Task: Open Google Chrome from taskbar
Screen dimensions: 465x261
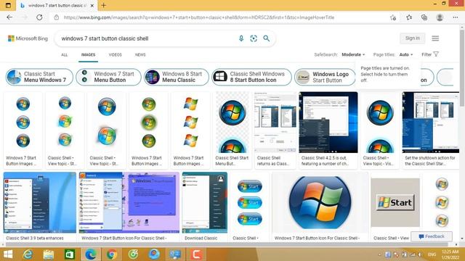Action: pyautogui.click(x=112, y=254)
